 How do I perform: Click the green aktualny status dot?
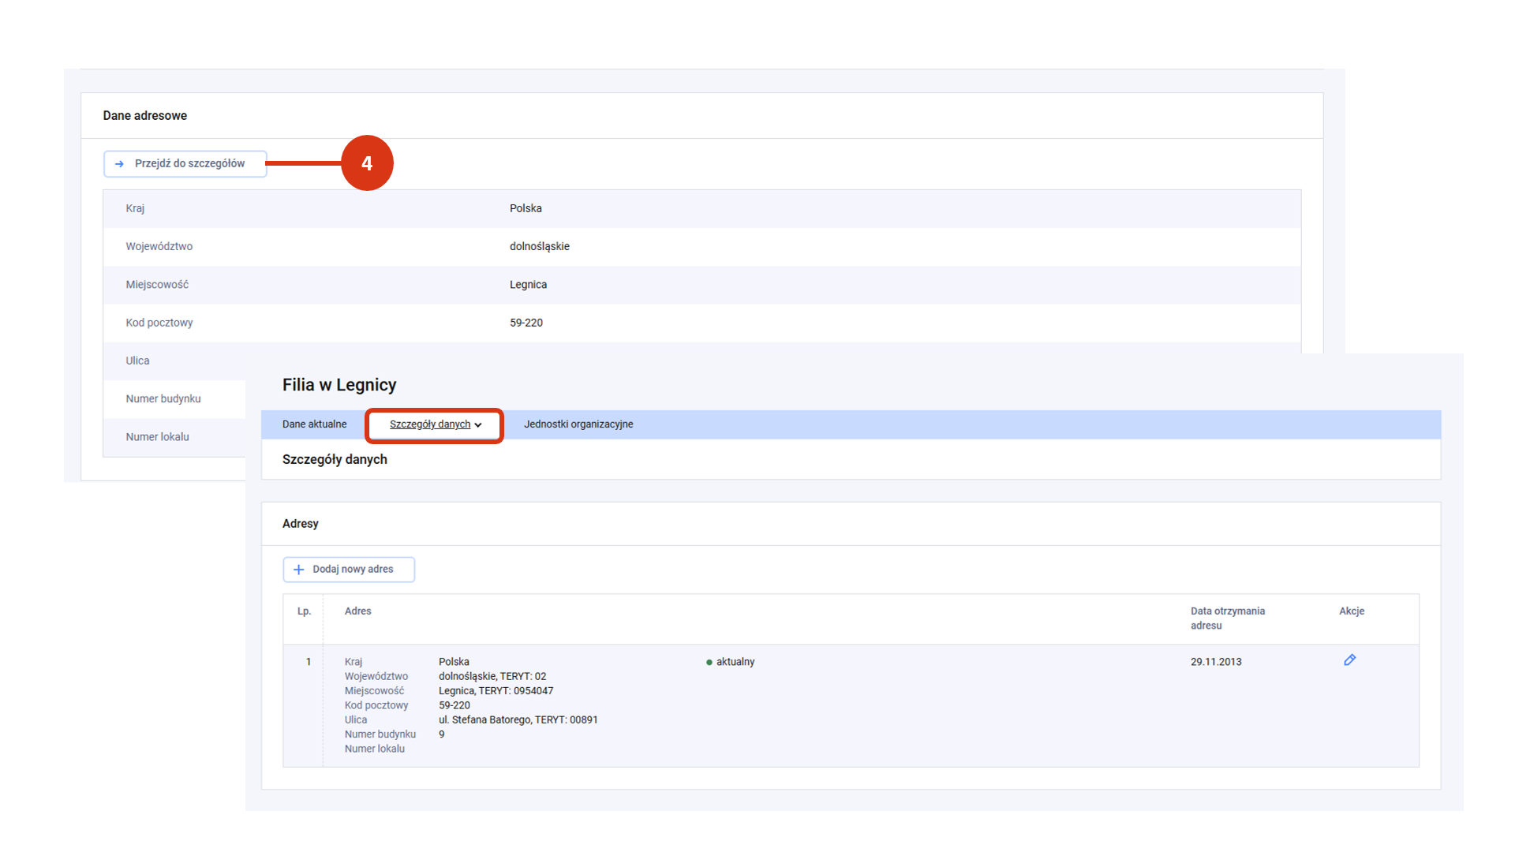709,663
